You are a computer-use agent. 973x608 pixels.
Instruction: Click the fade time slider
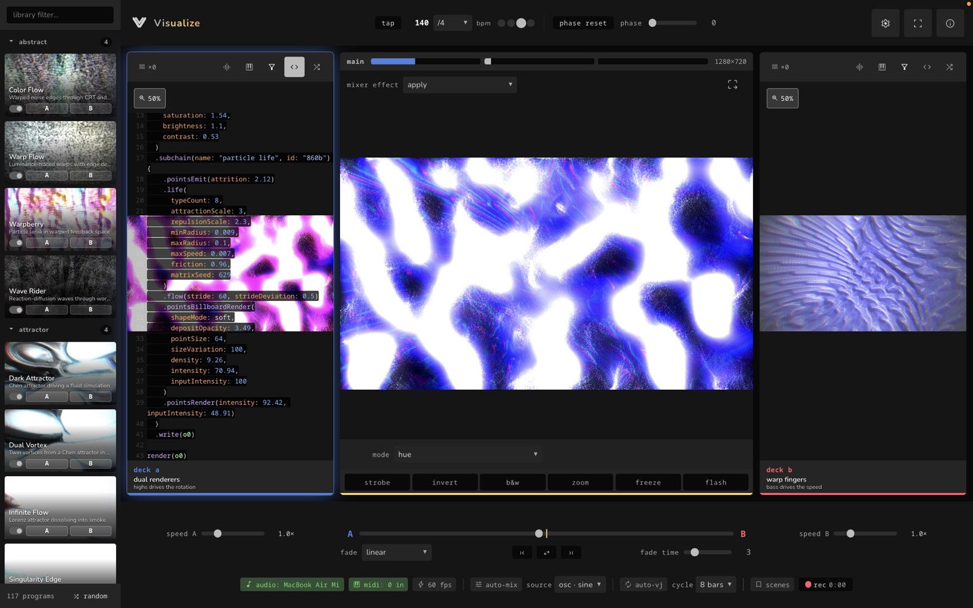point(708,552)
